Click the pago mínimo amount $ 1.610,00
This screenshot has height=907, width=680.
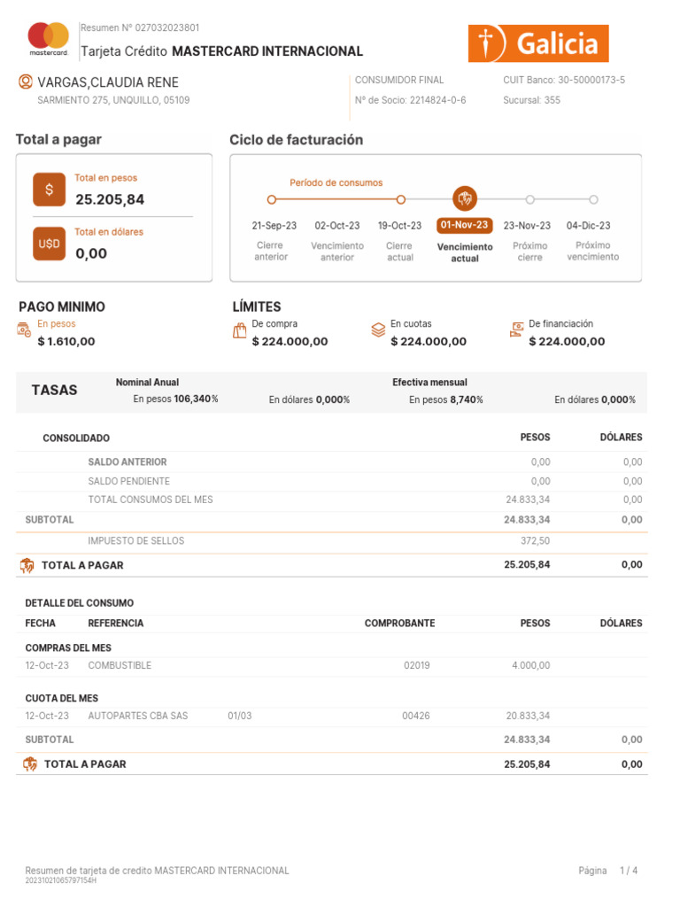(66, 341)
